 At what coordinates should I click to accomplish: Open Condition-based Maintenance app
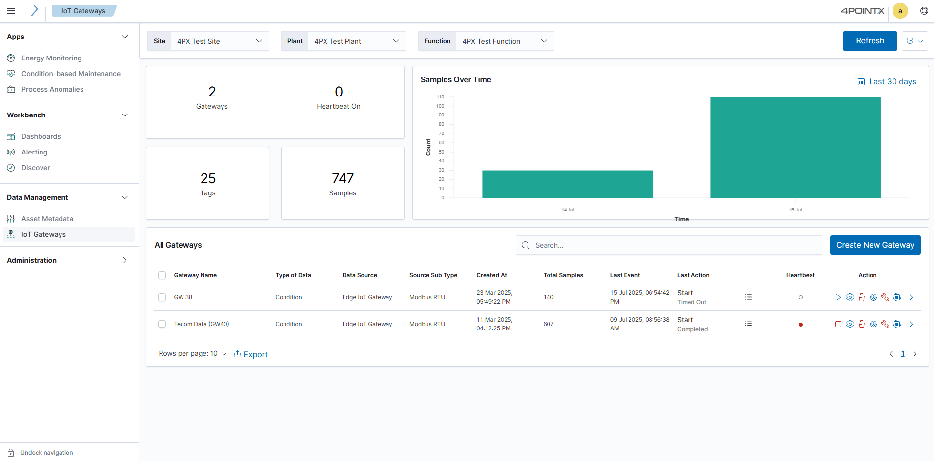point(71,74)
